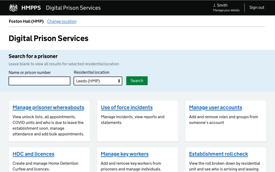This screenshot has height=172, width=275.
Task: Click the HMPPS home icon text
Action: [31, 8]
